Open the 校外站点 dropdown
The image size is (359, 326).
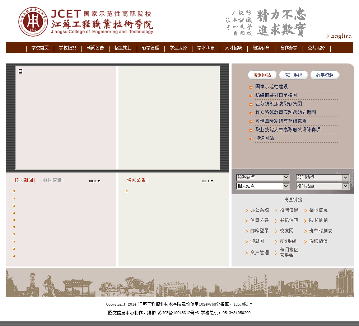(323, 186)
